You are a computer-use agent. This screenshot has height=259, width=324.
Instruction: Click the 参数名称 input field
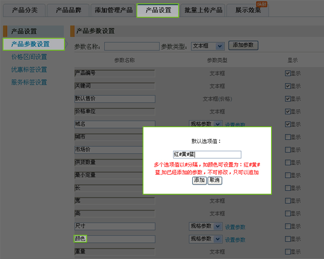tap(132, 46)
